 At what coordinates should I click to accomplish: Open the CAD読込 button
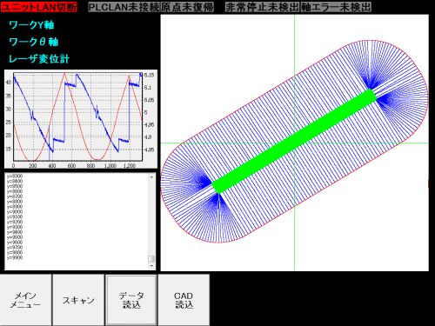pos(184,300)
